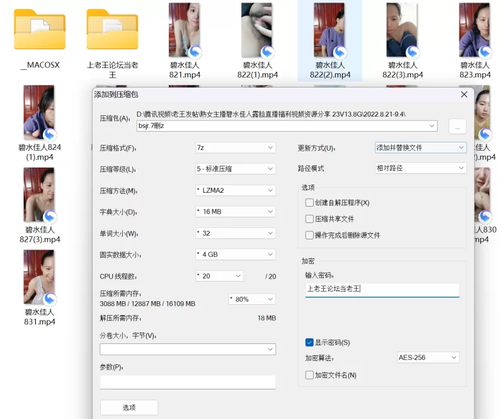Close the 添加到压缩包 dialog
Image resolution: width=504 pixels, height=419 pixels.
point(464,95)
